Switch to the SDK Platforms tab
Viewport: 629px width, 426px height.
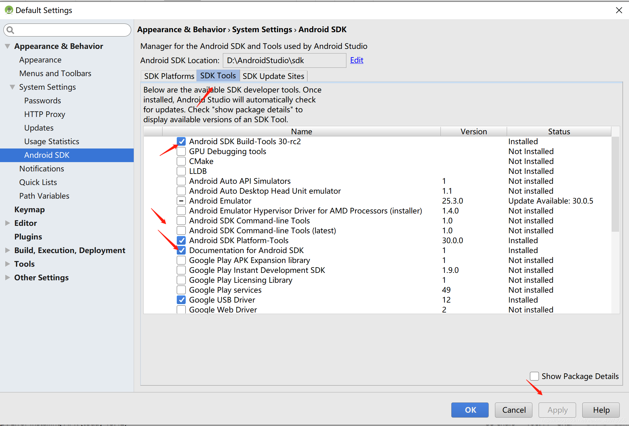click(x=169, y=76)
